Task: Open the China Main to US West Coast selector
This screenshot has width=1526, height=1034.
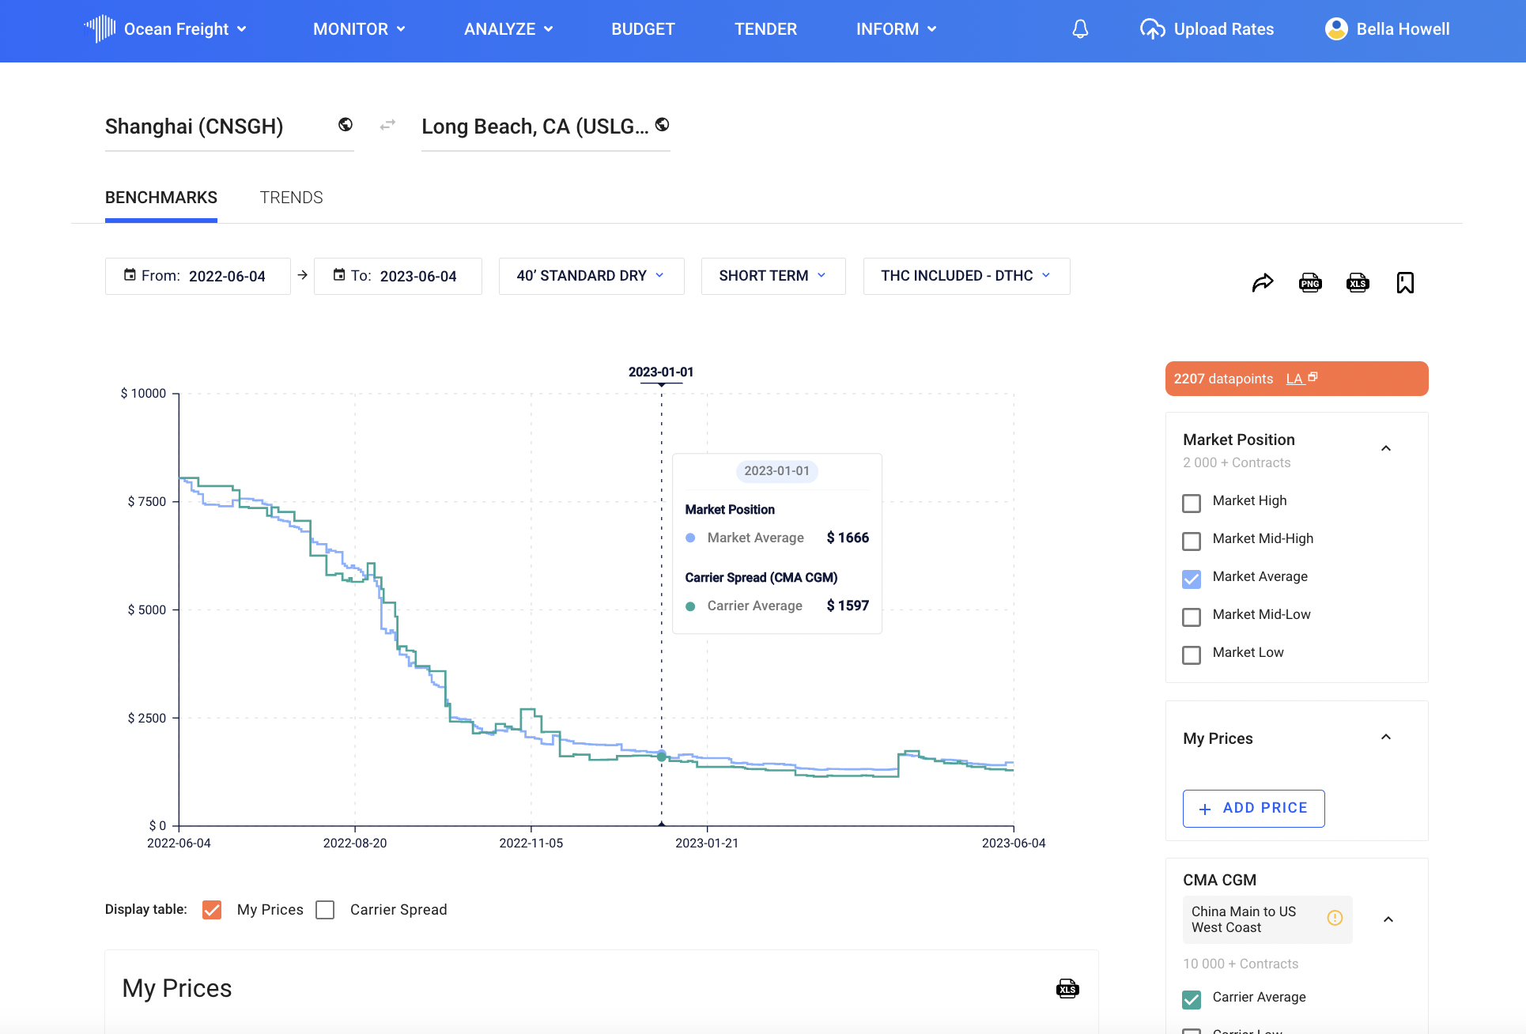Action: [x=1267, y=919]
